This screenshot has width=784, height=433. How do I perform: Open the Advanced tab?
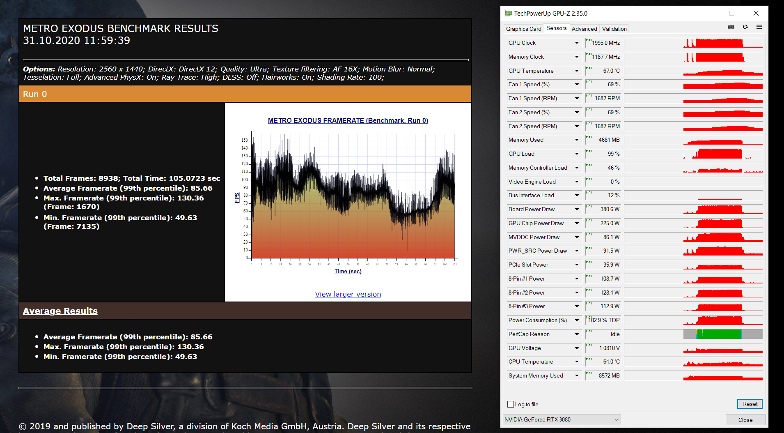click(584, 29)
